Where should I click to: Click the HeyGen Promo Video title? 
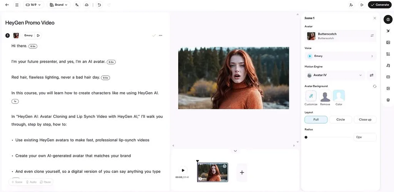[x=30, y=23]
